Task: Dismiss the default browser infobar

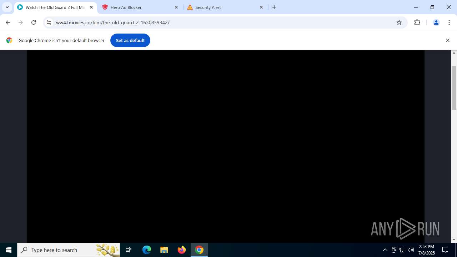Action: [x=447, y=40]
